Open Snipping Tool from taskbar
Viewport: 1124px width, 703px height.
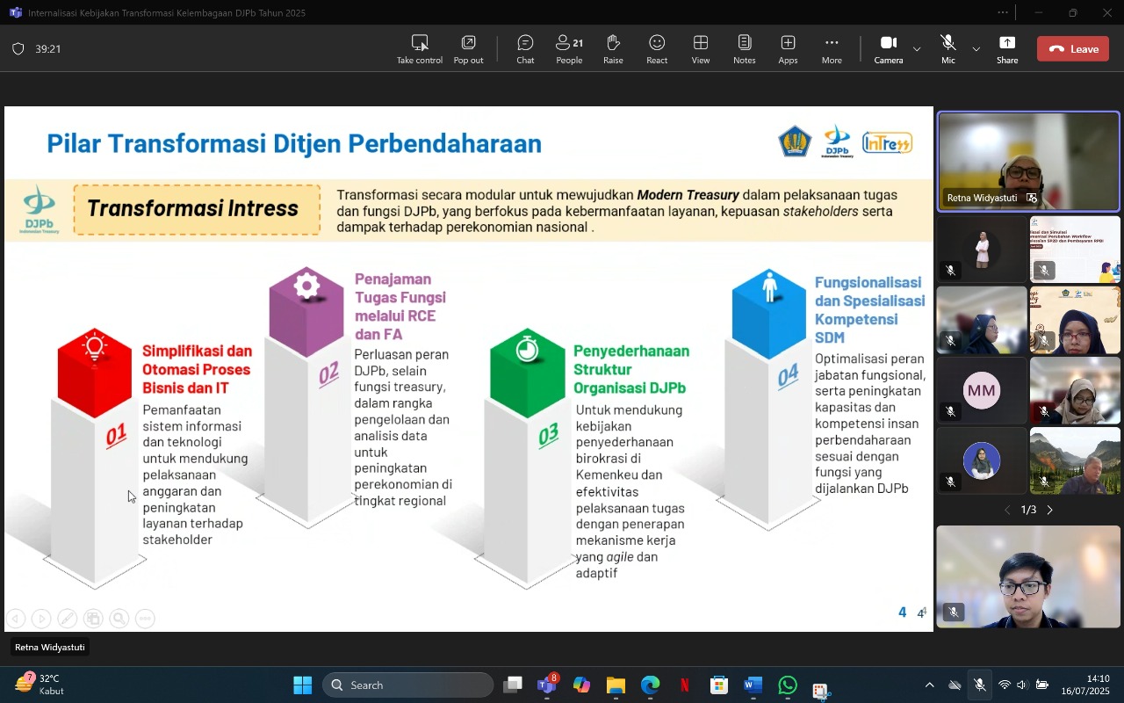(x=822, y=691)
